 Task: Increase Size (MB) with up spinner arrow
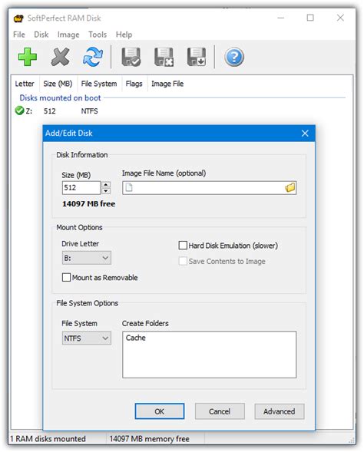106,184
